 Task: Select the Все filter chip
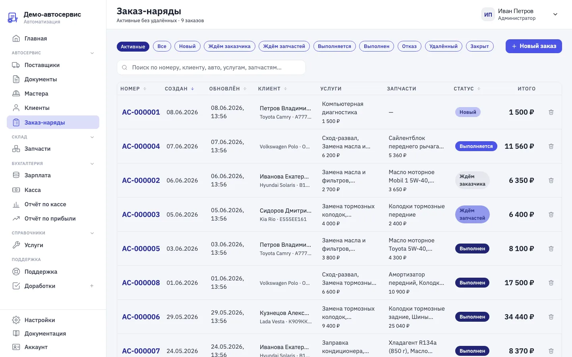tap(162, 46)
